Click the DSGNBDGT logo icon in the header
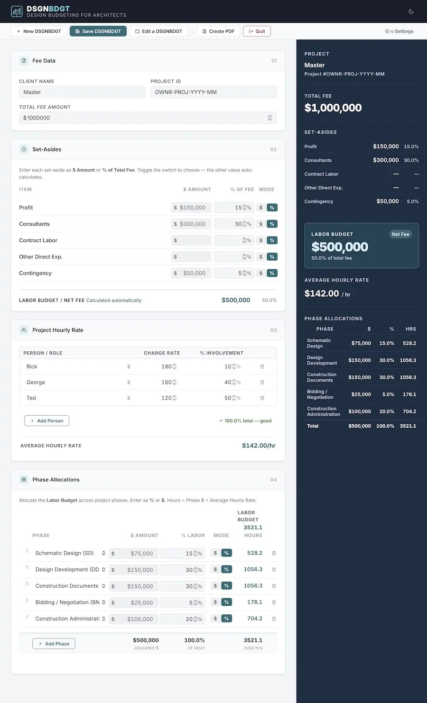The image size is (427, 703). pyautogui.click(x=16, y=11)
